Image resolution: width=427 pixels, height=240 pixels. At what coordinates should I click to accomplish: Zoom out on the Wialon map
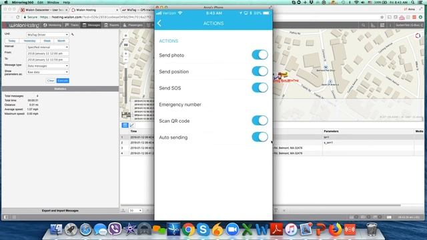(126, 59)
